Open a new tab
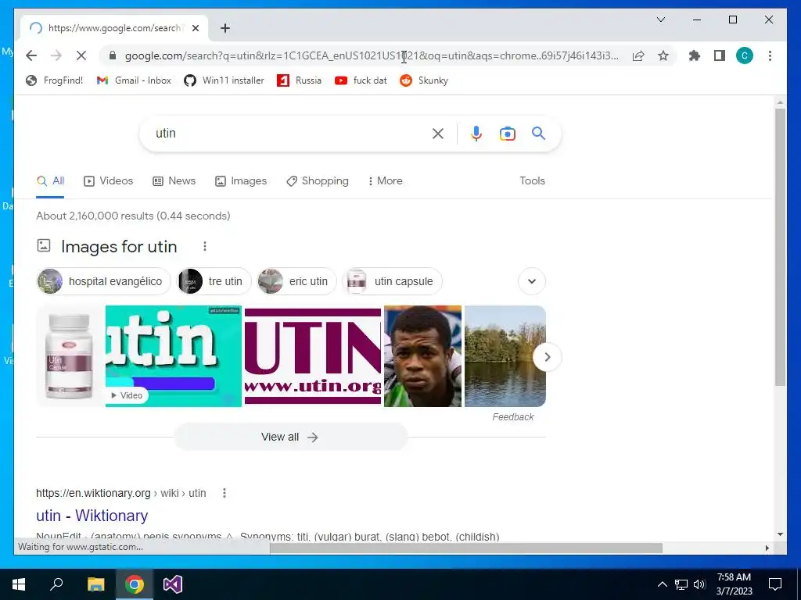The width and height of the screenshot is (801, 600). pyautogui.click(x=225, y=28)
